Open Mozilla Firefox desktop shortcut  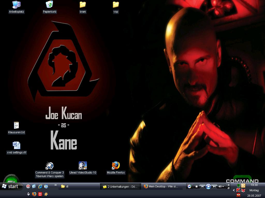tap(116, 166)
